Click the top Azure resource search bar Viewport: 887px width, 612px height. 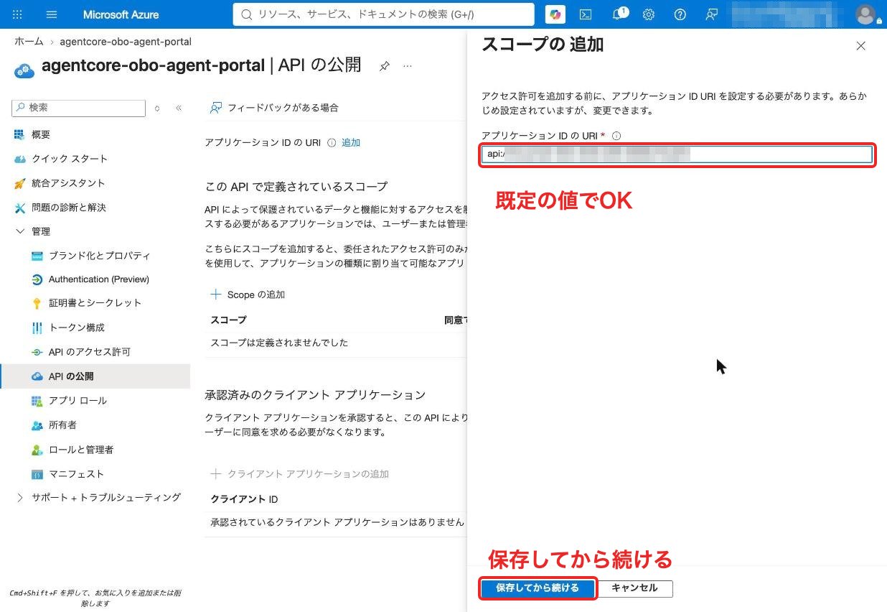[x=384, y=14]
